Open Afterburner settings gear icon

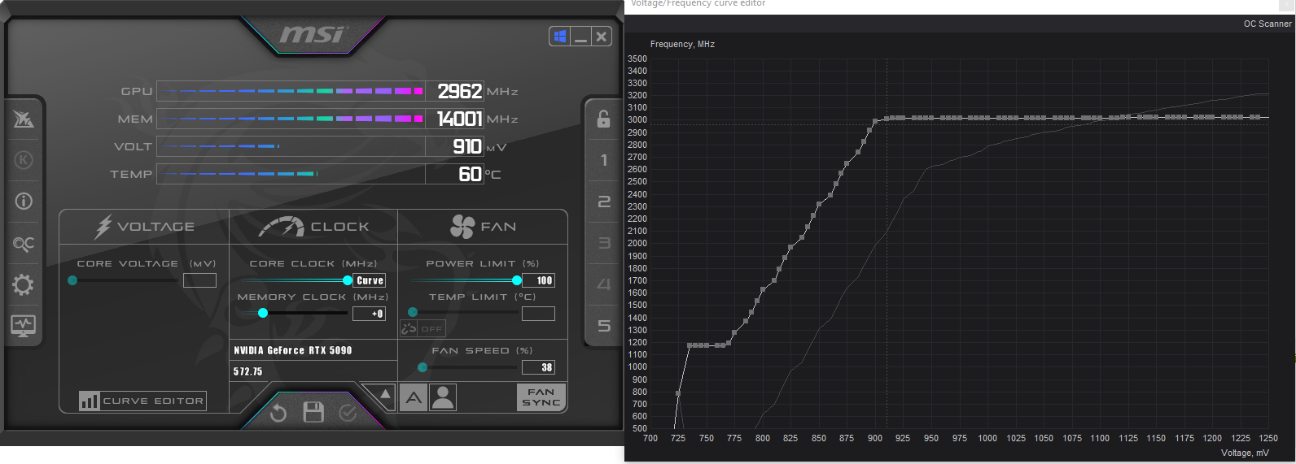coord(24,285)
